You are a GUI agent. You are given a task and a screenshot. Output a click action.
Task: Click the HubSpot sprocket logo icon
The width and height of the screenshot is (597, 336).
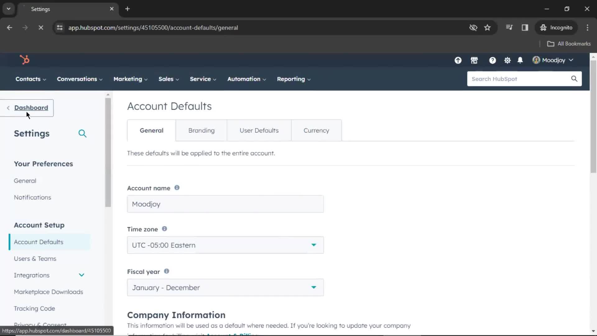pyautogui.click(x=25, y=60)
